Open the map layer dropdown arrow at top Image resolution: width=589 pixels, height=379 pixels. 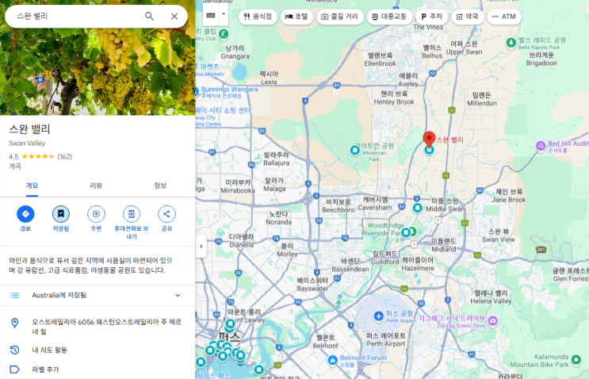coord(224,14)
